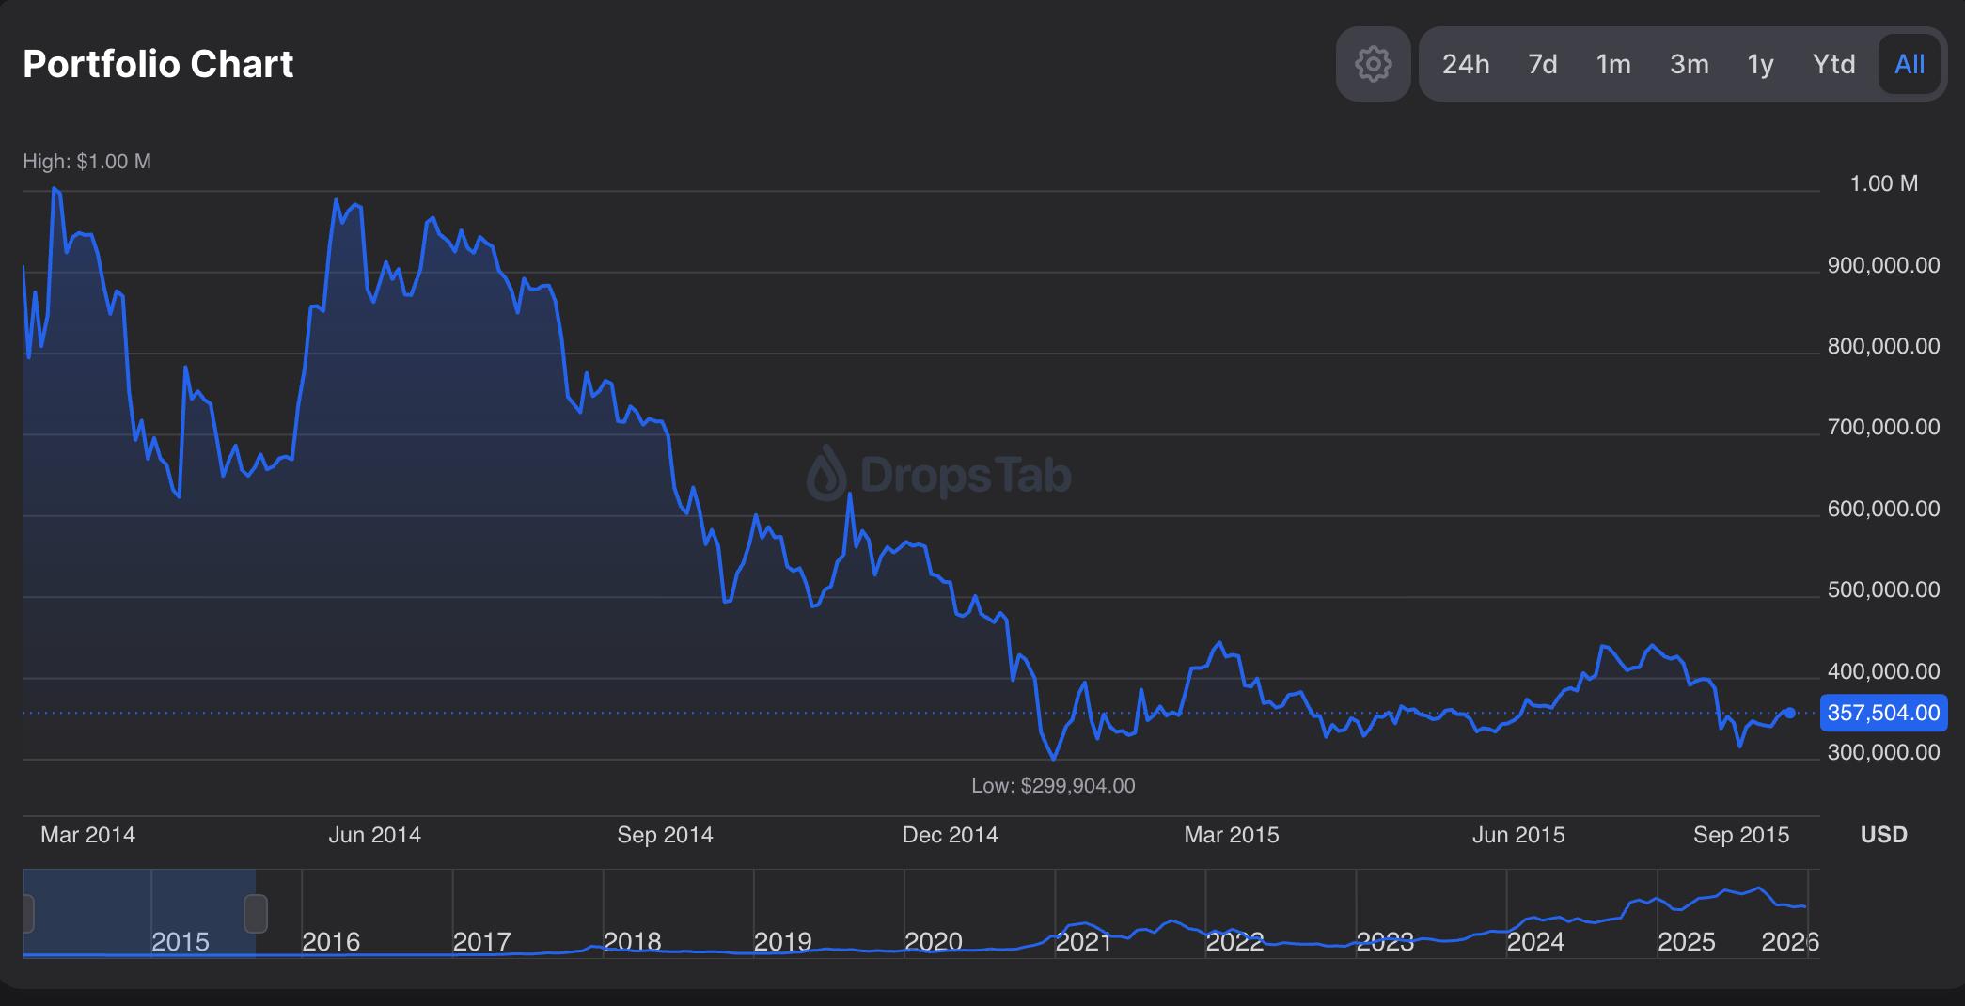
Task: Click the highlighted selection window in the navigator
Action: coord(141,912)
